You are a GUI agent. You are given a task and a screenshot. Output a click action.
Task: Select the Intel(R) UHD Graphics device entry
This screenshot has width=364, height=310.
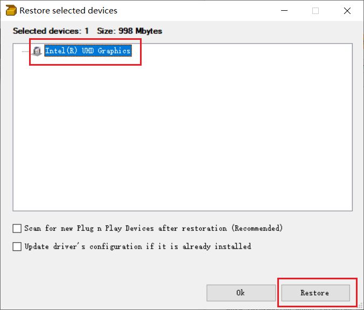click(x=88, y=51)
